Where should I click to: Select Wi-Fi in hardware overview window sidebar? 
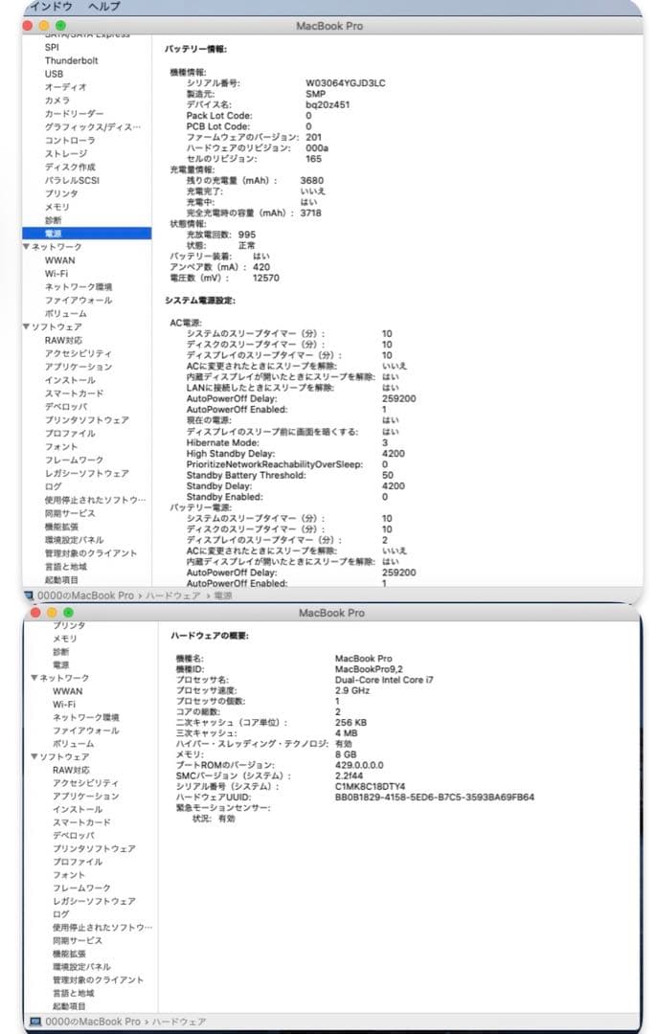point(64,705)
